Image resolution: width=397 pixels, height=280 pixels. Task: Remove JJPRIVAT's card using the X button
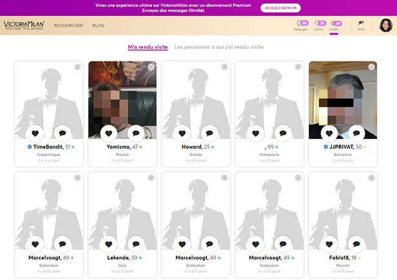pos(371,67)
